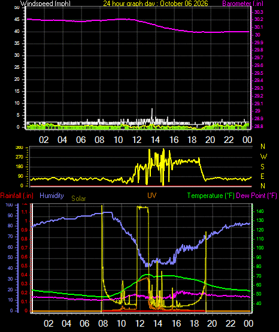The width and height of the screenshot is (279, 332).
Task: Select the blue "Humidity" legend label
Action: coord(51,196)
